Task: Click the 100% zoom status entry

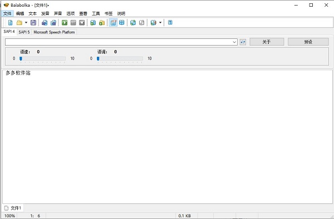Action: point(9,216)
